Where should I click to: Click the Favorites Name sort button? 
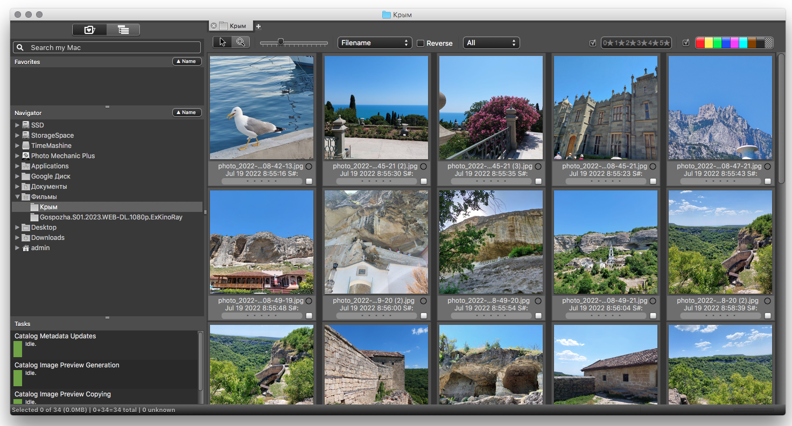[187, 62]
